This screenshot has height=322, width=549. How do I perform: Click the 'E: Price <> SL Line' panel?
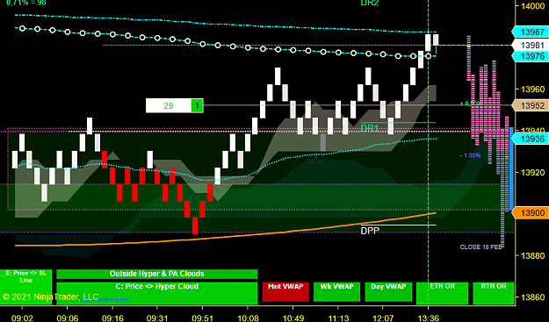click(x=25, y=287)
